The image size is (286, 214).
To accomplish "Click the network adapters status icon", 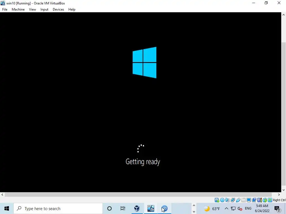I will point(233,200).
